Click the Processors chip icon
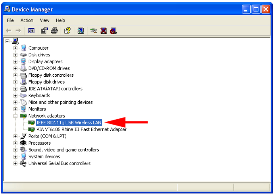The image size is (275, 196). click(23, 143)
